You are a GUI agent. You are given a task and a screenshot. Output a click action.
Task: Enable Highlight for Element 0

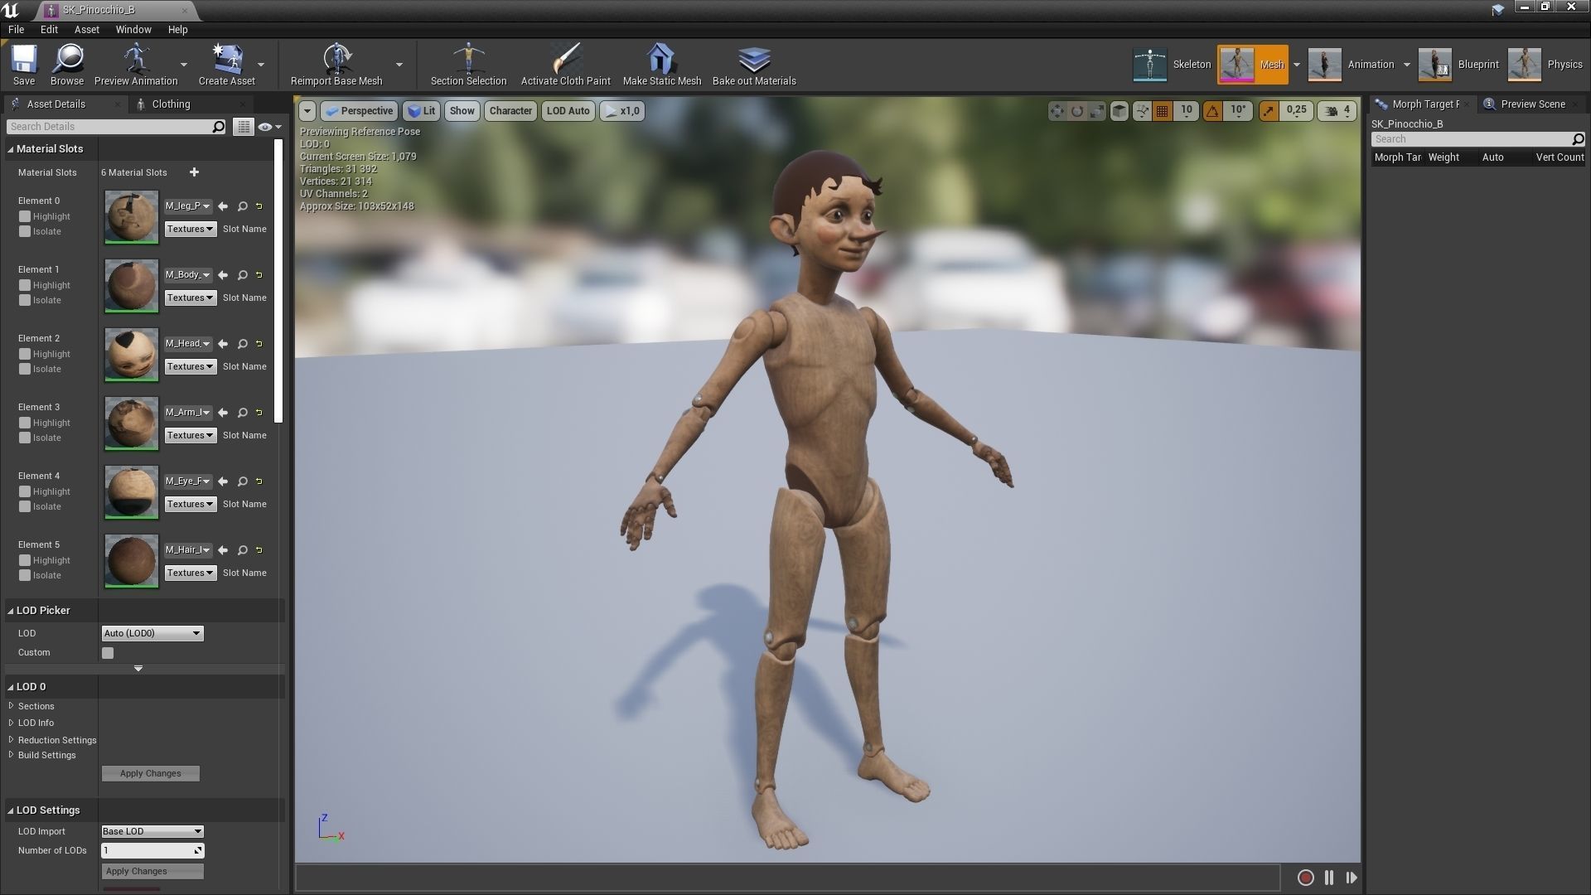[x=25, y=217]
